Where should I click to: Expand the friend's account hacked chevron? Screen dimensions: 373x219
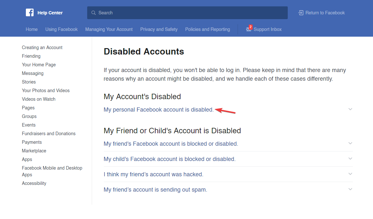click(x=350, y=174)
